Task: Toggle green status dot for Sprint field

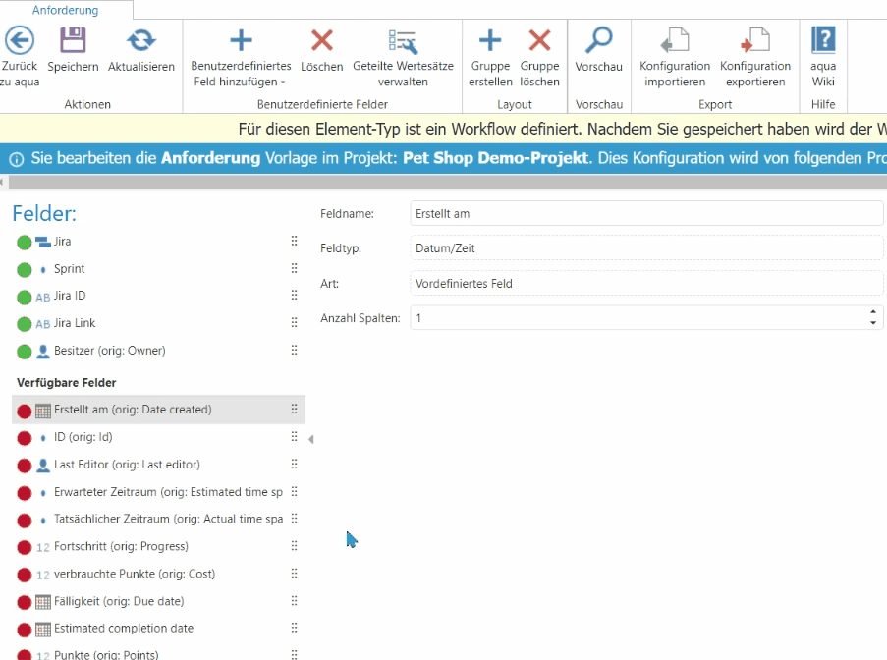Action: point(25,269)
